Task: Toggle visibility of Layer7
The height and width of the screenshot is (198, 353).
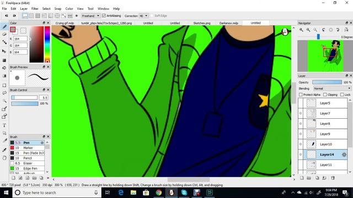Action: pyautogui.click(x=301, y=113)
